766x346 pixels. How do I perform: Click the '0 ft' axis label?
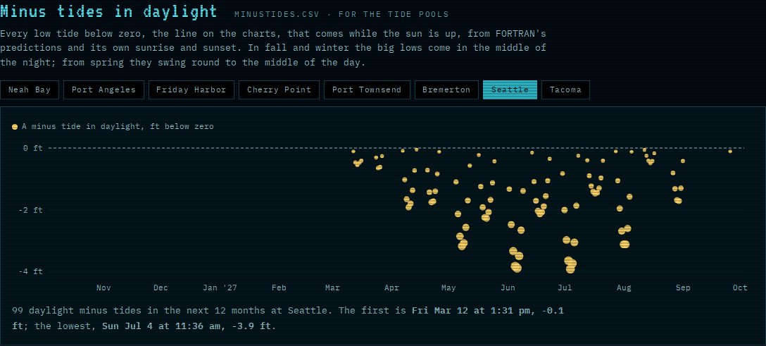pos(32,148)
